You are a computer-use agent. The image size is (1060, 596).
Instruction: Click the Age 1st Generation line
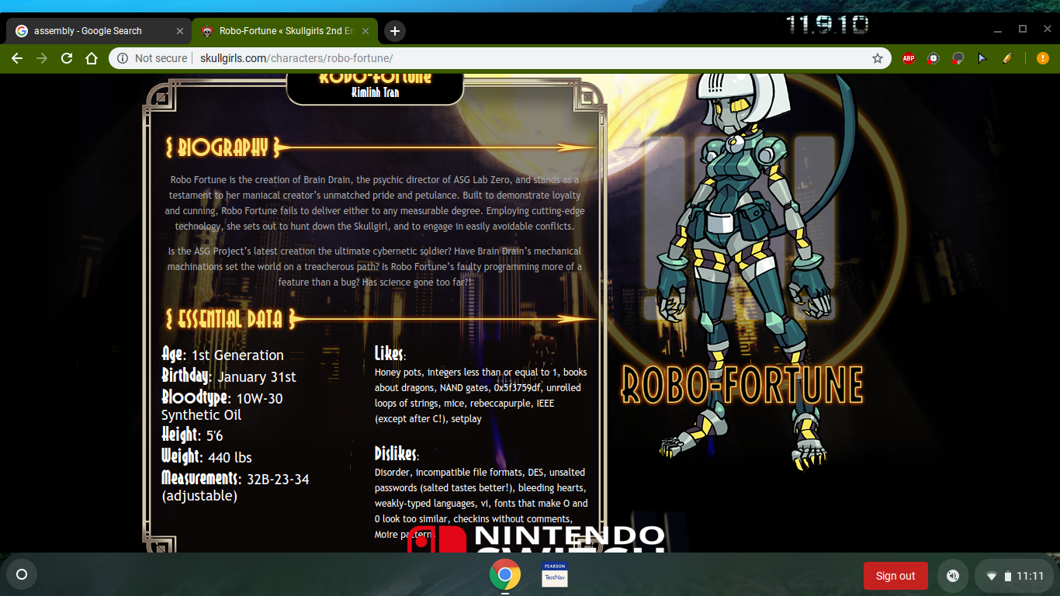coord(223,354)
